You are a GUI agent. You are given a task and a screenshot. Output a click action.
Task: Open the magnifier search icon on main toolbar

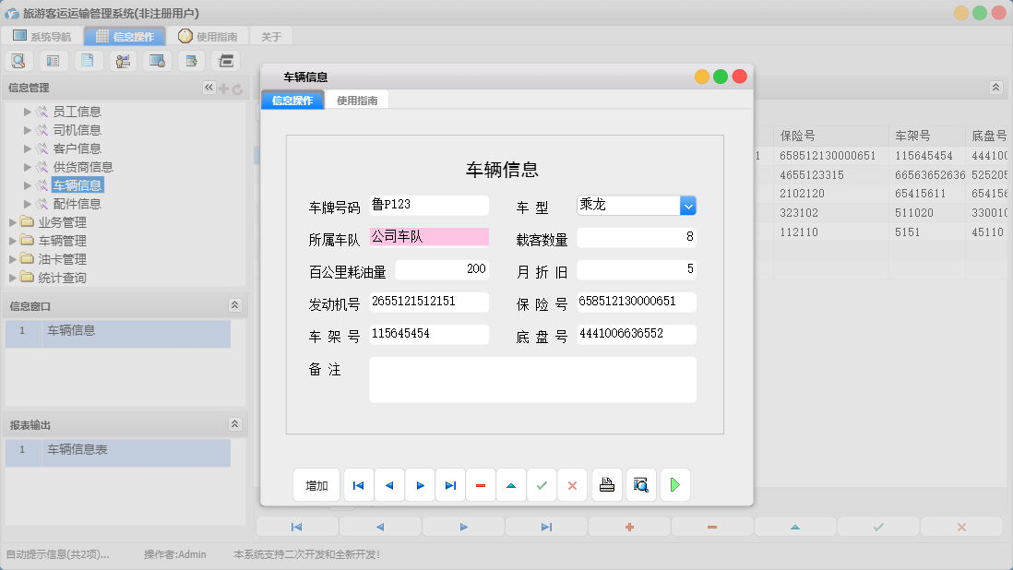coord(18,60)
